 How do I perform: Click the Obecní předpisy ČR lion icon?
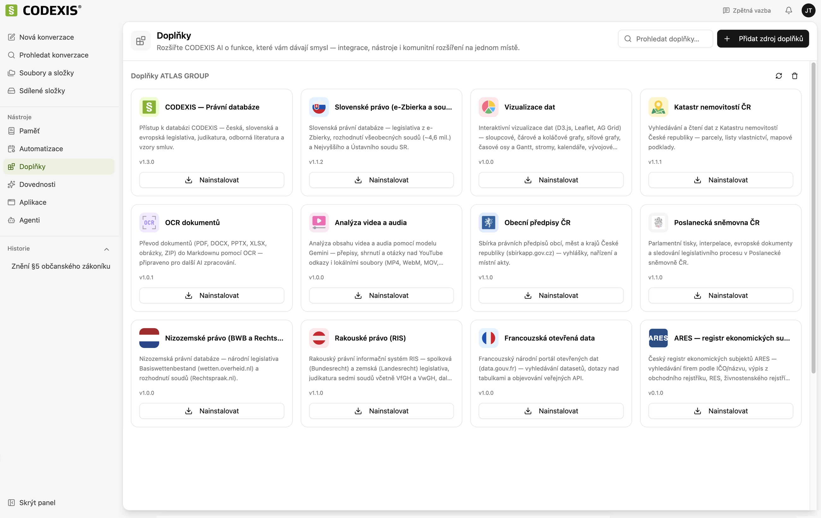pyautogui.click(x=488, y=222)
